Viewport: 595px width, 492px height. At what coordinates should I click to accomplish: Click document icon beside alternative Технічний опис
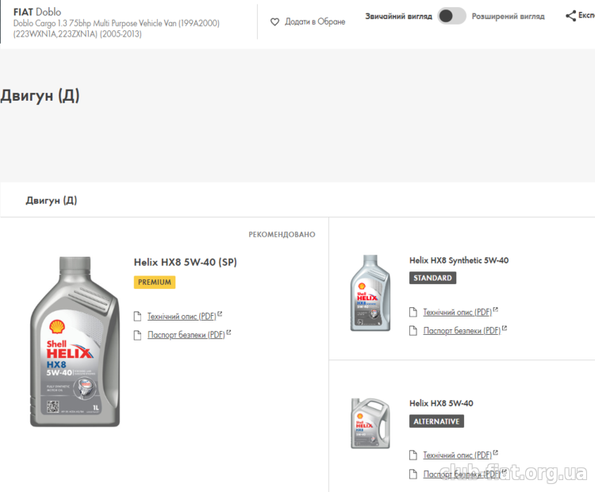click(413, 455)
